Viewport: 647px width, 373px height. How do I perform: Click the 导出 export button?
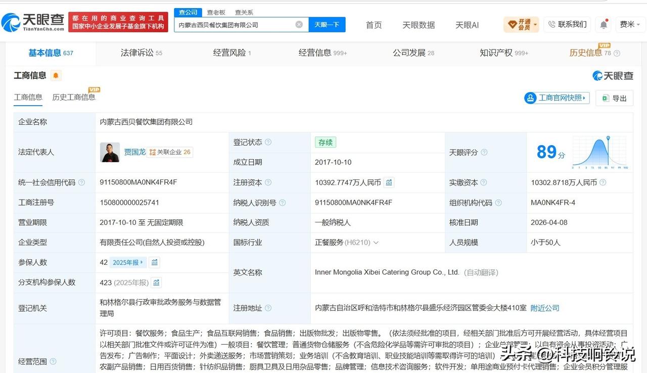(x=614, y=98)
